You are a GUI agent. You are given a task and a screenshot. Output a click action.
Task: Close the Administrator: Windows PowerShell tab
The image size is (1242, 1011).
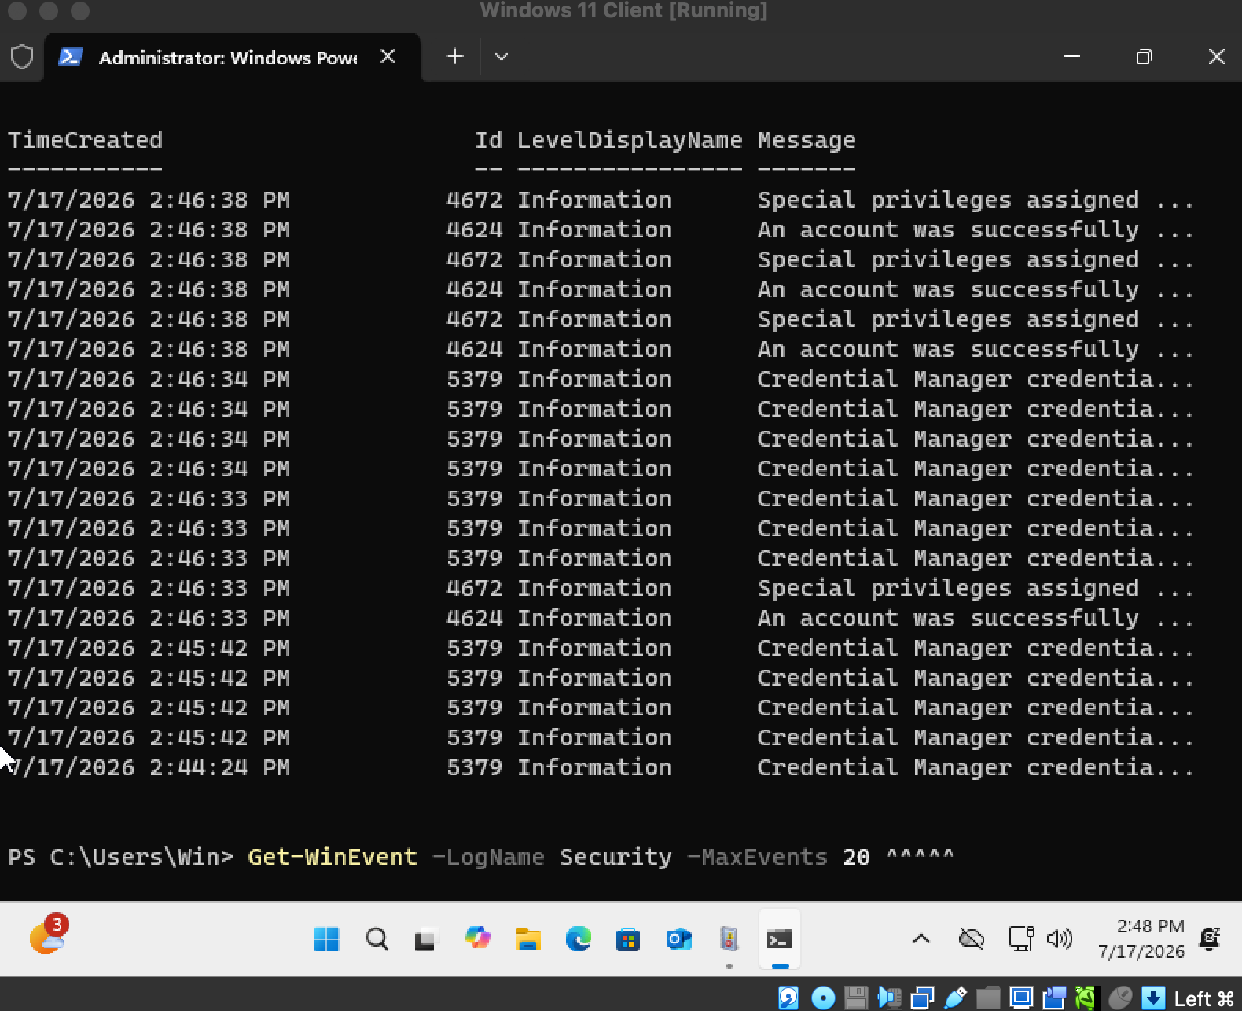[388, 57]
